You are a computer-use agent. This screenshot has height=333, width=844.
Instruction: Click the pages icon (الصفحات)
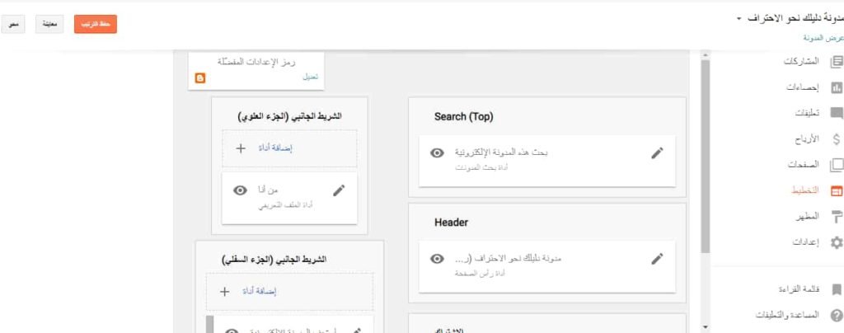click(837, 165)
